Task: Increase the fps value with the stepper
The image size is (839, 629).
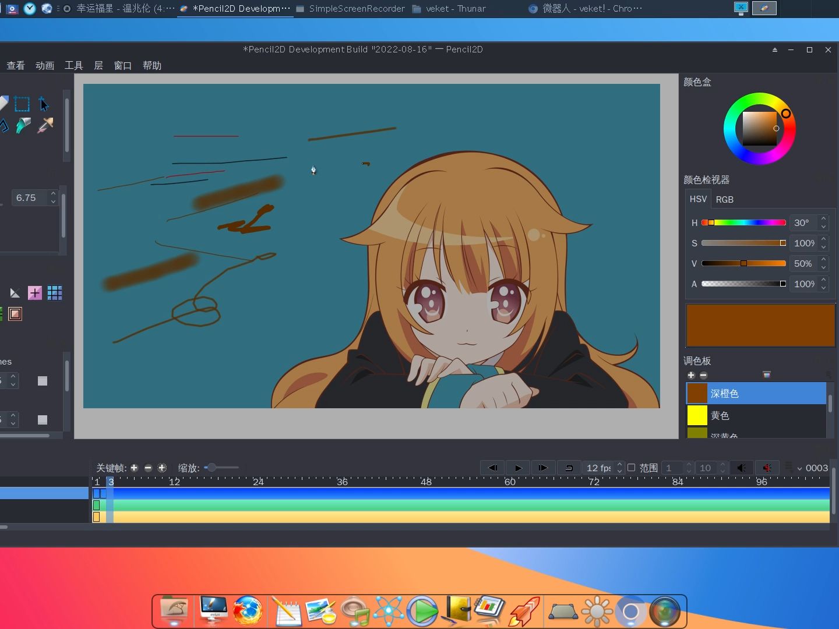Action: click(x=620, y=465)
